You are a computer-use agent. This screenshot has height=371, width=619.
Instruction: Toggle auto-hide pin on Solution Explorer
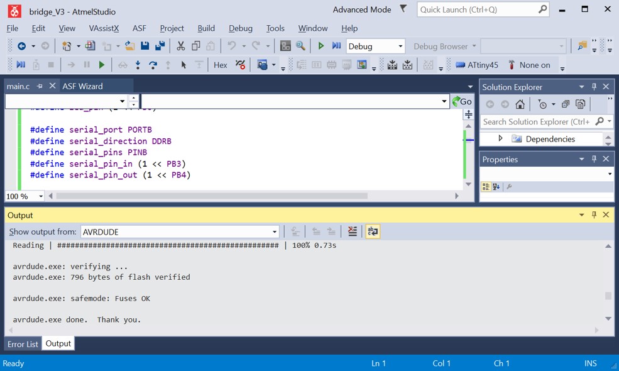point(594,87)
